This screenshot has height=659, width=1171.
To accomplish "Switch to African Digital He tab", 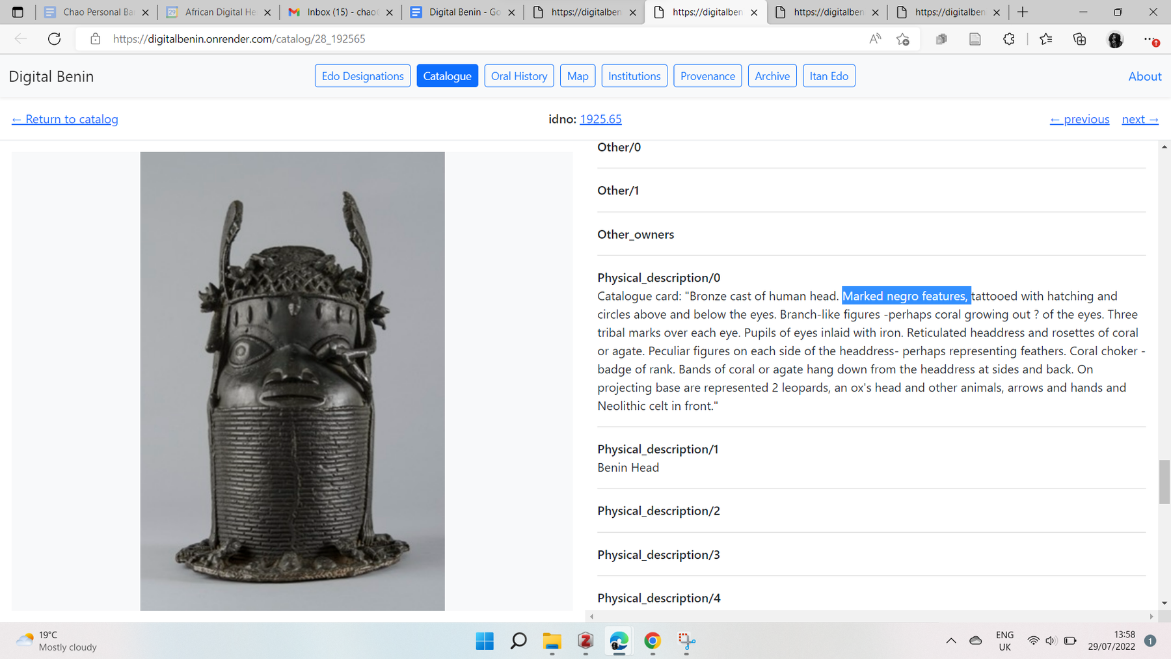I will (x=219, y=12).
